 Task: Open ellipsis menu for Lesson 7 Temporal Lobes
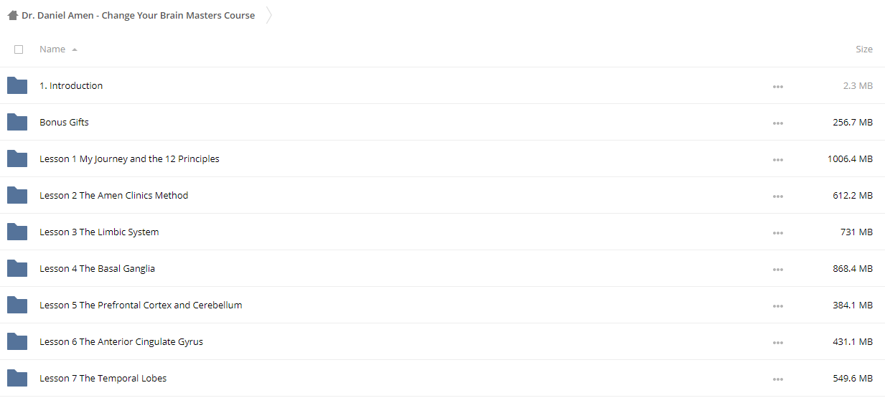778,379
